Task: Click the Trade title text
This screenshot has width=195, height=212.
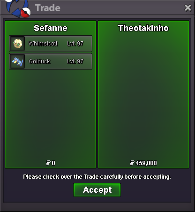Action: coord(48,8)
